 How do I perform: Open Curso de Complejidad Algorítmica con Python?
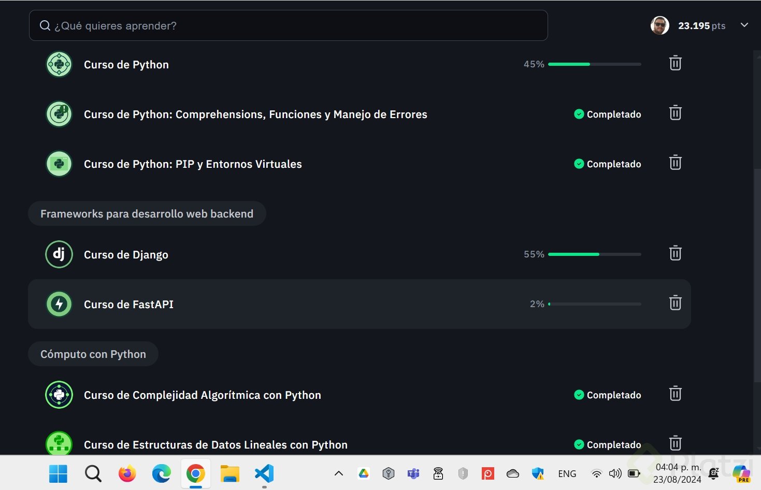tap(203, 395)
